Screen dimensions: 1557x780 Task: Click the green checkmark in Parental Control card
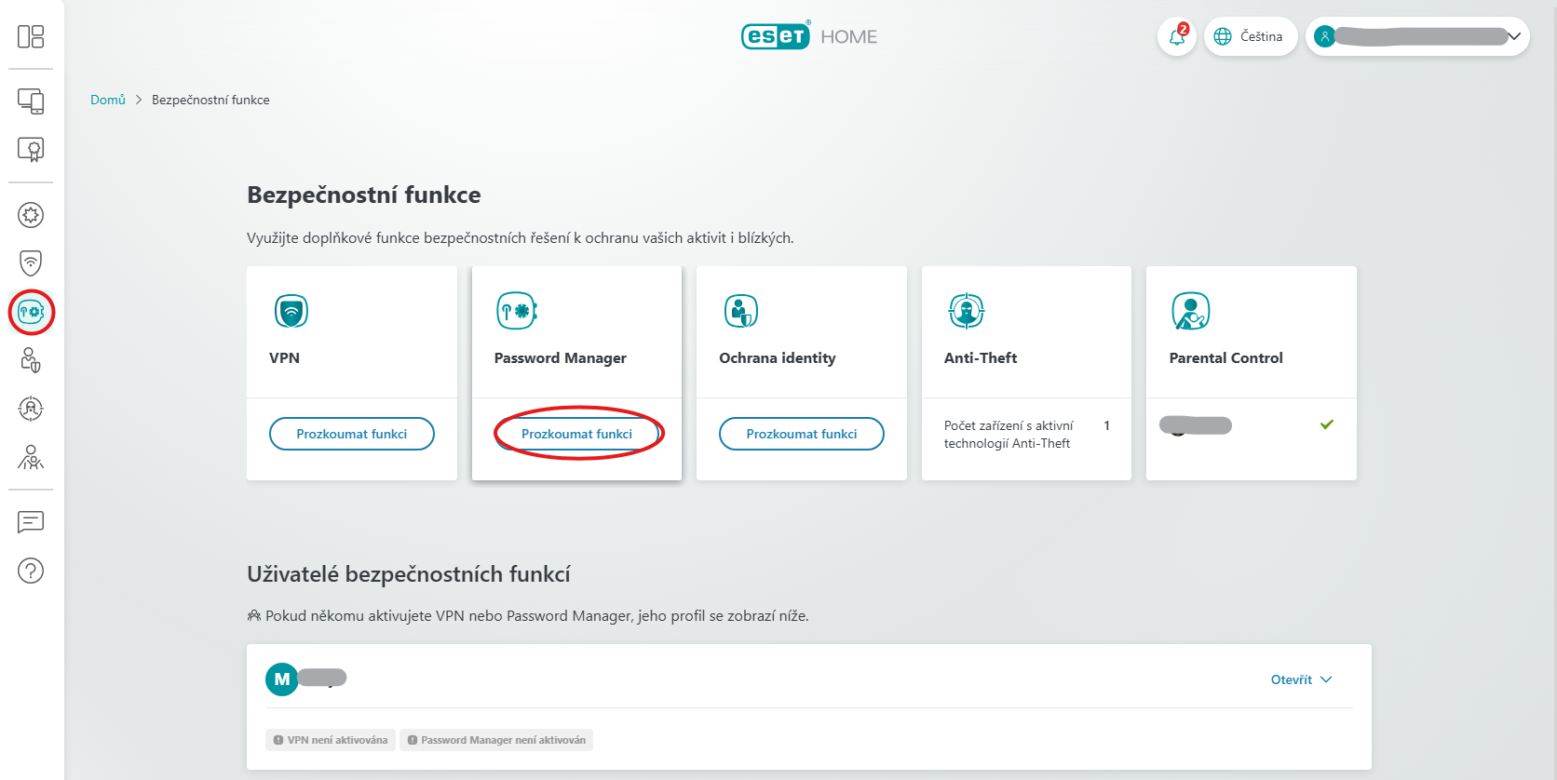coord(1327,424)
